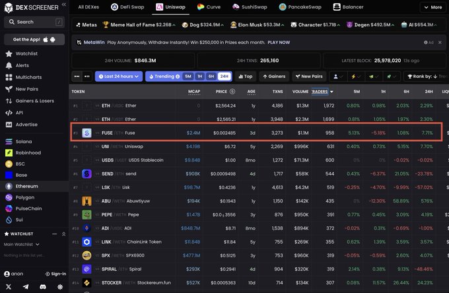
Task: Close the MetaWin ad banner
Action: [x=440, y=42]
